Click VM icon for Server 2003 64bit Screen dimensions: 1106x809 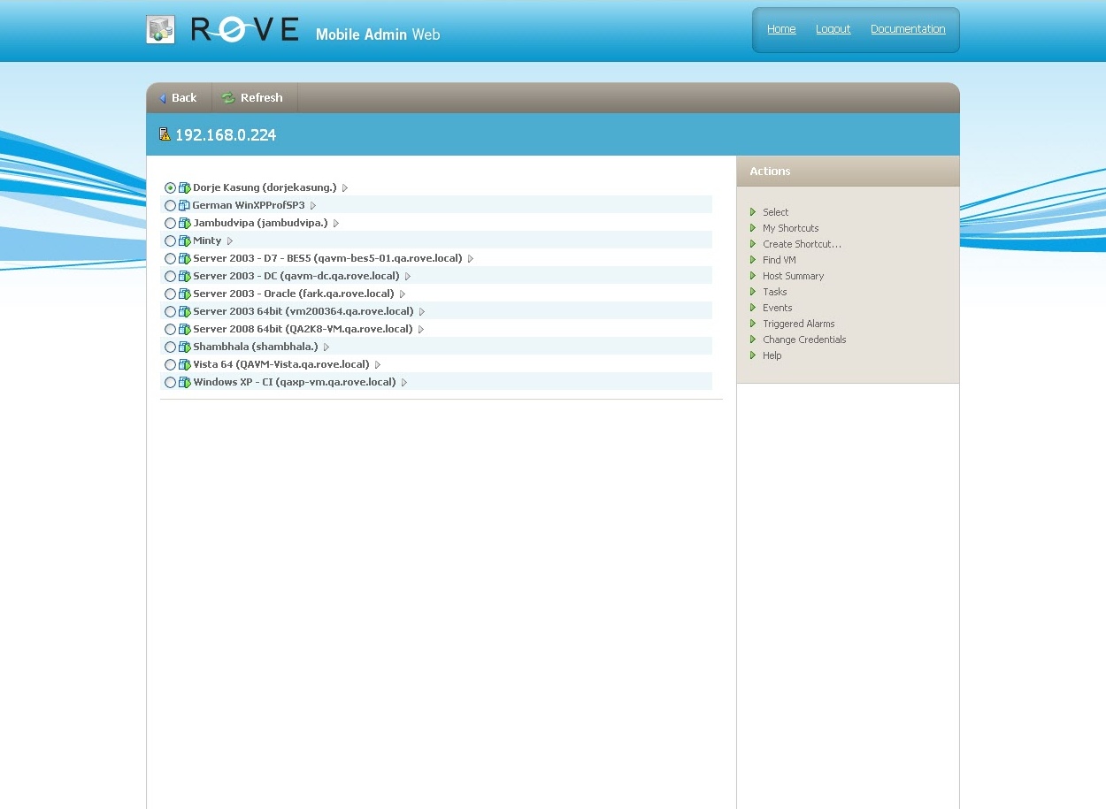tap(185, 311)
